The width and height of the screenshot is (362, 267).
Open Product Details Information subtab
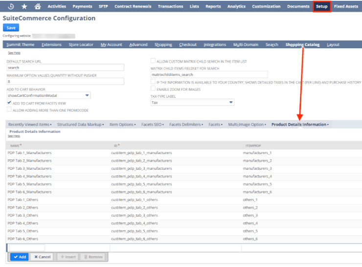tap(300, 125)
